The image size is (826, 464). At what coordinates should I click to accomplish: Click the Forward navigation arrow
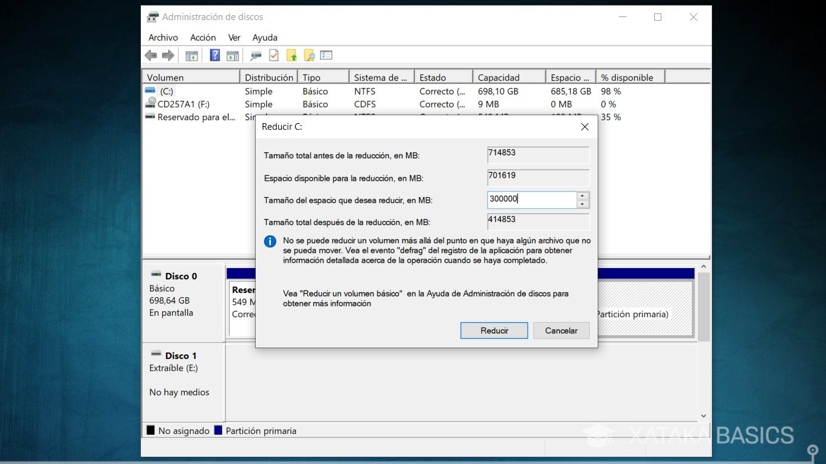(x=168, y=55)
